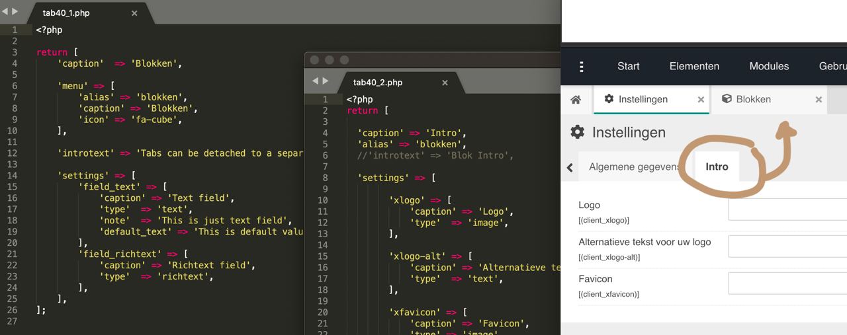
Task: Click 'field_richtext' key in tab40_1.php
Action: (120, 254)
